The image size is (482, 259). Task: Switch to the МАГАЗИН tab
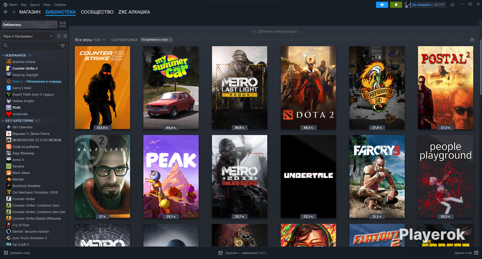[x=30, y=12]
